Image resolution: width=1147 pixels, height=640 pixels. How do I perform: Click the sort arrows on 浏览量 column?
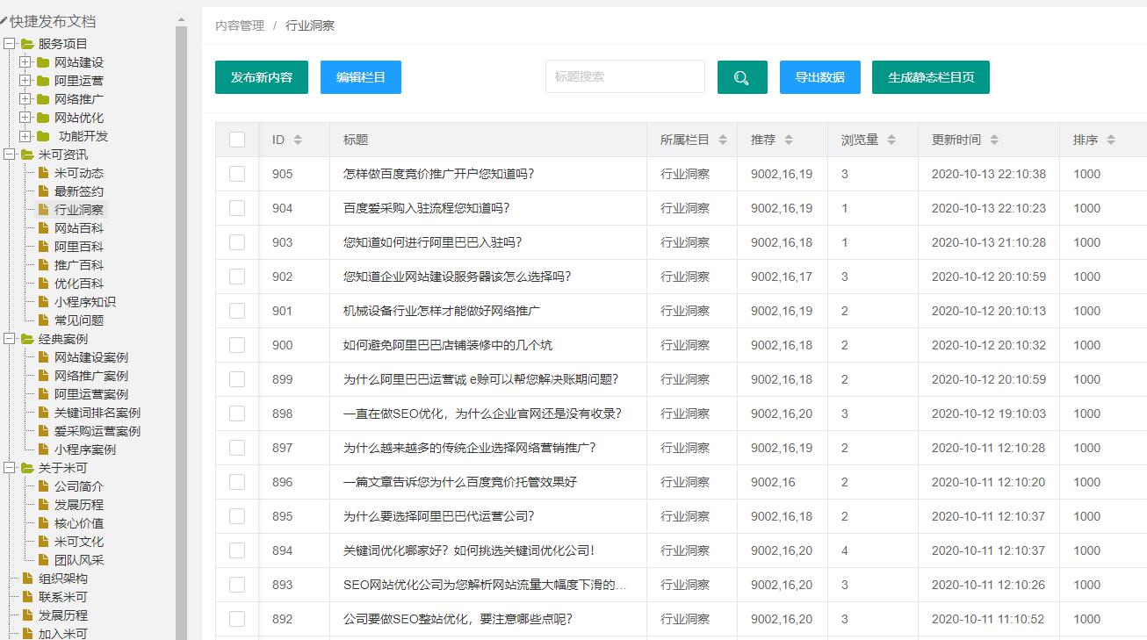click(892, 140)
